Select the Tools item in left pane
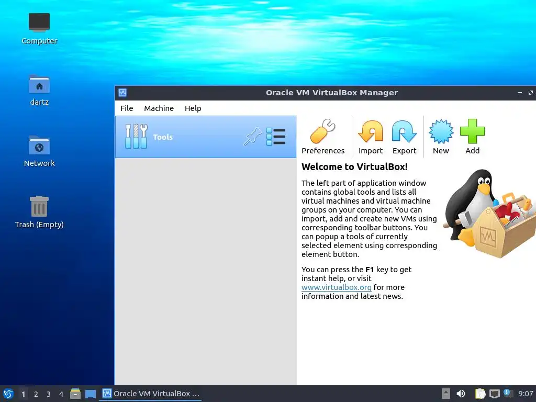The image size is (536, 402). [206, 137]
